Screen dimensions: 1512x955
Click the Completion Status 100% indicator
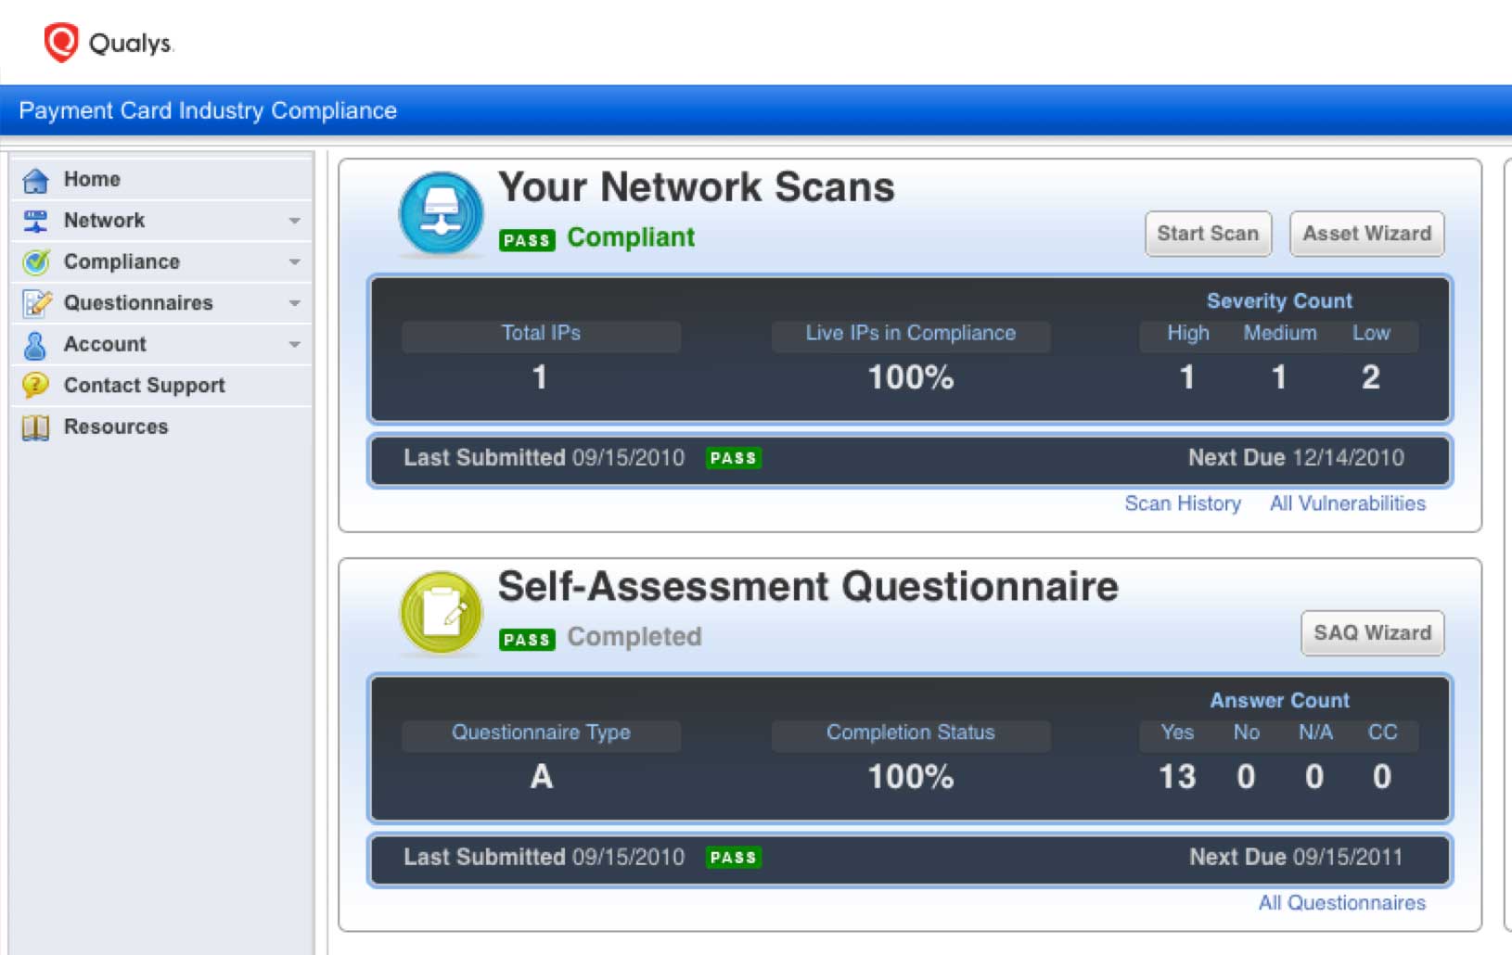(x=910, y=777)
